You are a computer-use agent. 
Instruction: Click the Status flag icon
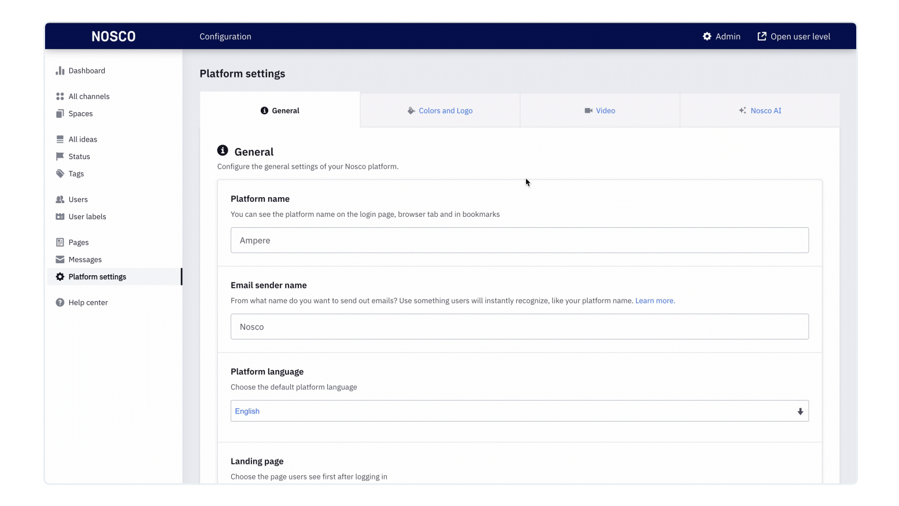tap(60, 156)
